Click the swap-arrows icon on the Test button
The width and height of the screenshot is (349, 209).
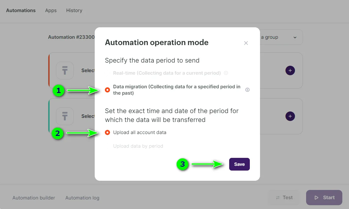click(x=278, y=197)
